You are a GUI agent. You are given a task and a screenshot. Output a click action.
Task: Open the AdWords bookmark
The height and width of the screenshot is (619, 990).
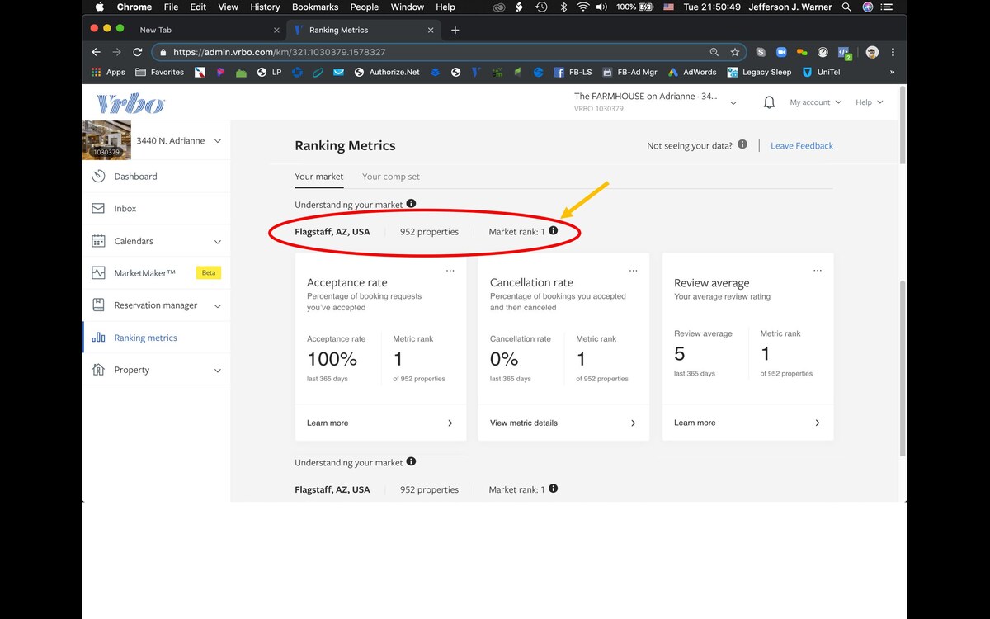click(x=692, y=73)
